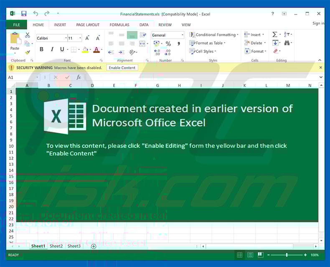Select the Sheet3 tab

[74, 246]
